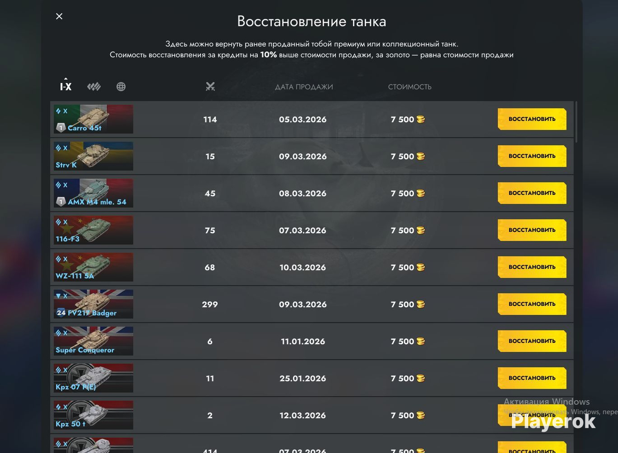The image size is (618, 453).
Task: Restore the WZ-111 5A tank
Action: 532,267
